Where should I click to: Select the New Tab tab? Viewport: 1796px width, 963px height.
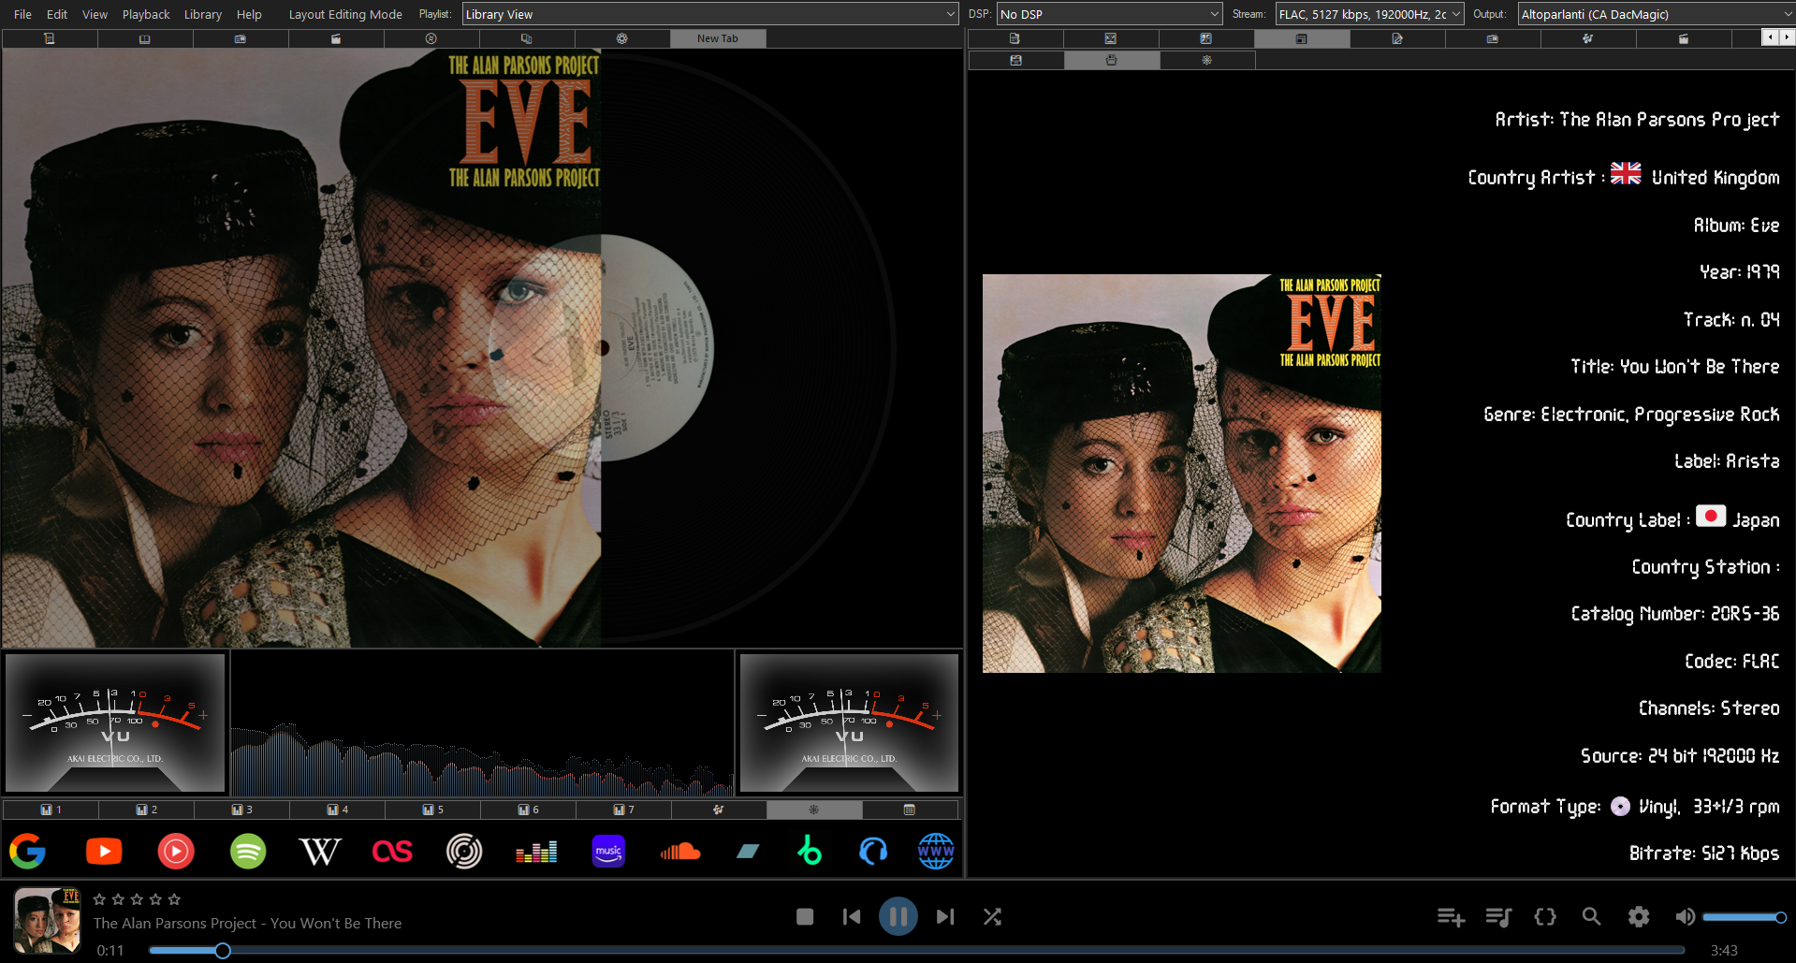click(x=718, y=38)
